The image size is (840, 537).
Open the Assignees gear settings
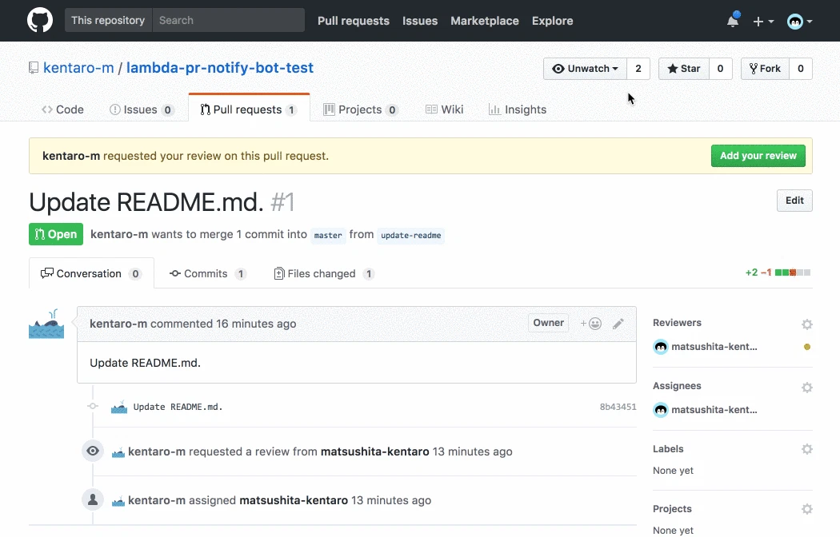click(806, 388)
